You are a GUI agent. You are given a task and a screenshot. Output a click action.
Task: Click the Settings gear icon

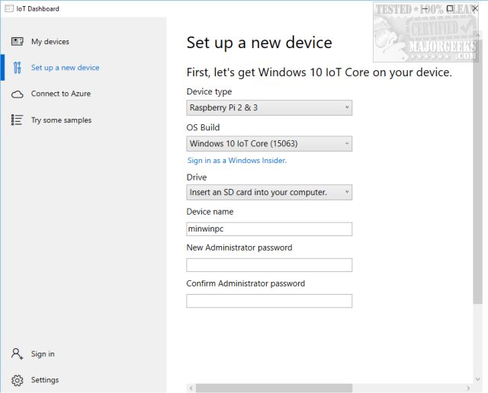coord(17,380)
